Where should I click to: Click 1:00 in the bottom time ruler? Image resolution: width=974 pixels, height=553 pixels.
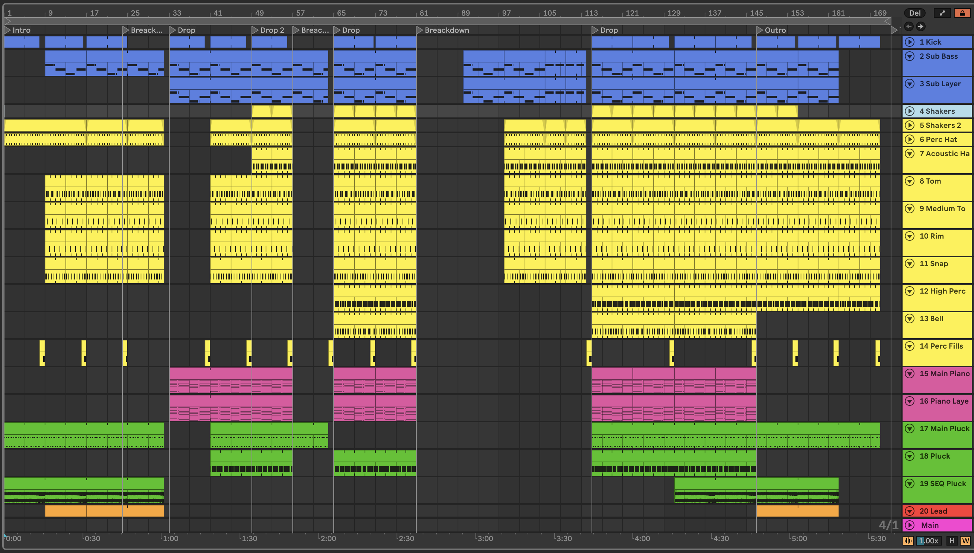[170, 539]
